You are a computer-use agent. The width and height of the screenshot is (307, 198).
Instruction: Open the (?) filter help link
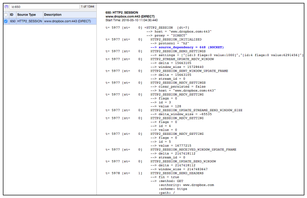pos(5,6)
